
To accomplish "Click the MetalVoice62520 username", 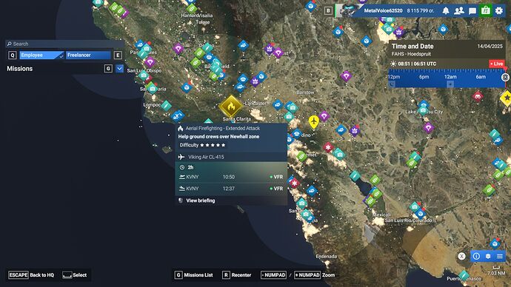I will tap(384, 11).
